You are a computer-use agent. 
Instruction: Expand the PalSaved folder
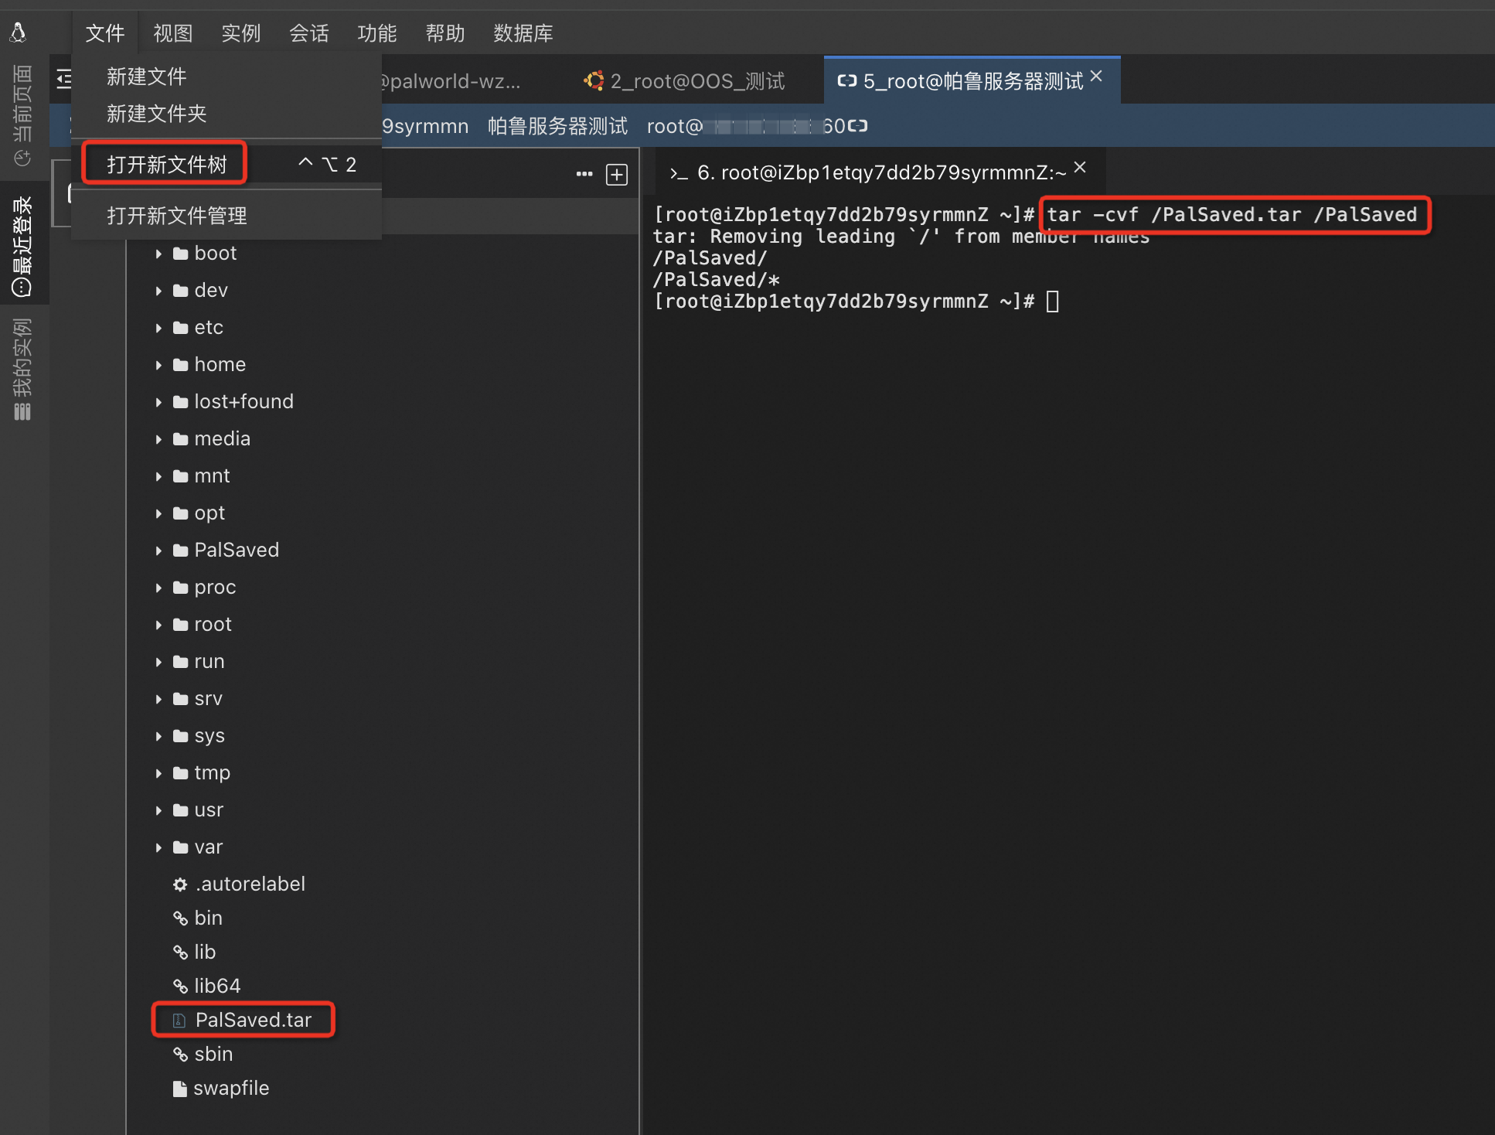158,550
